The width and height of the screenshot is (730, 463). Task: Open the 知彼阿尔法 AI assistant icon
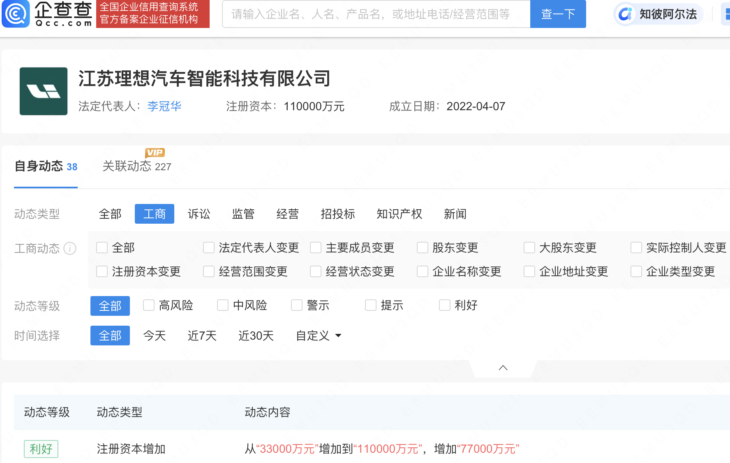pyautogui.click(x=625, y=14)
